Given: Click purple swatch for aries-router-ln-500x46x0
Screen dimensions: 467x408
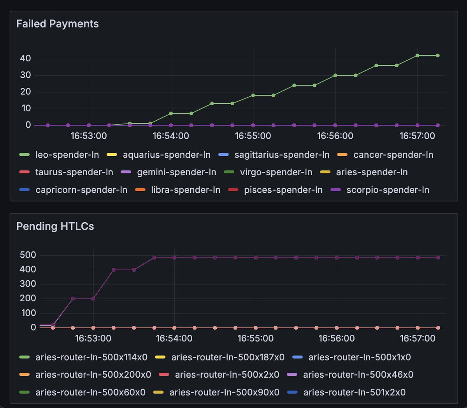Looking at the screenshot, I should tap(292, 375).
